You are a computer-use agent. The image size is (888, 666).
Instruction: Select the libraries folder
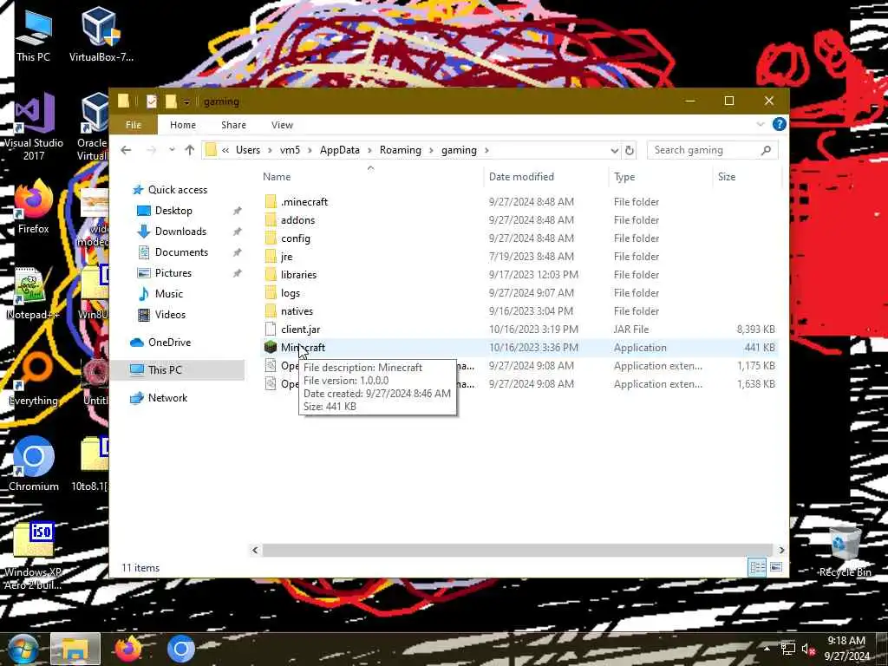click(298, 275)
